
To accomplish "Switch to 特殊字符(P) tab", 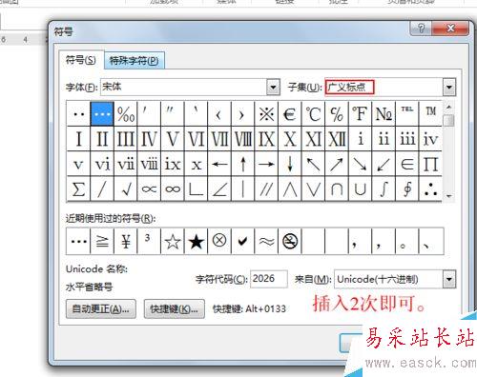I will [134, 60].
